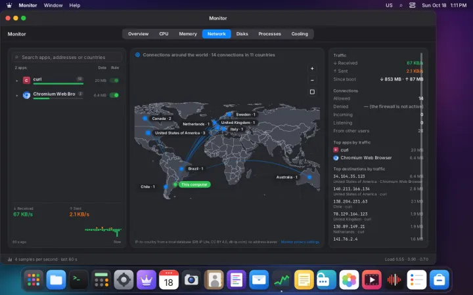473x295 pixels.
Task: Open the crown menu bar icon
Action: click(x=9, y=5)
